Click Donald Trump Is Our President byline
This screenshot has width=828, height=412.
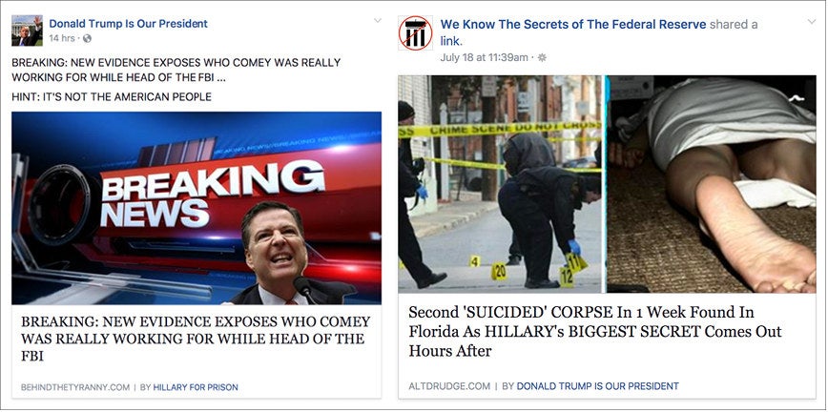(598, 386)
